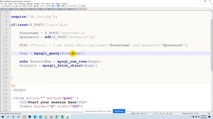Collapse the form fold marker on line 25

[10, 98]
